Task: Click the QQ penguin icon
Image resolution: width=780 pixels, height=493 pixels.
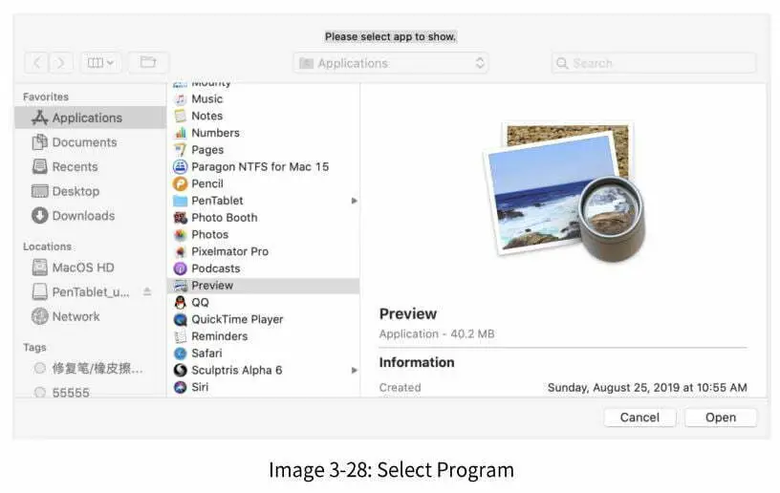Action: tap(180, 302)
